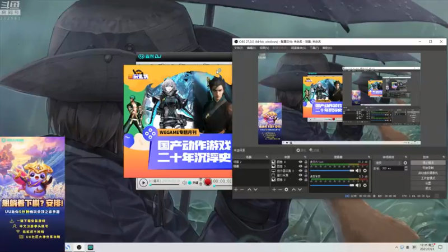Open the 编辑(E) menu in OBS

click(251, 48)
